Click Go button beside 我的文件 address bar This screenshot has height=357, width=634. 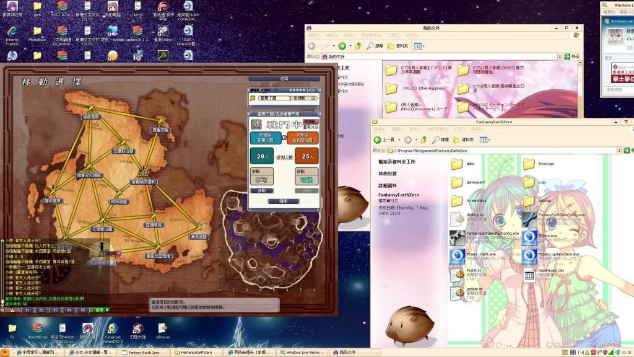(573, 56)
